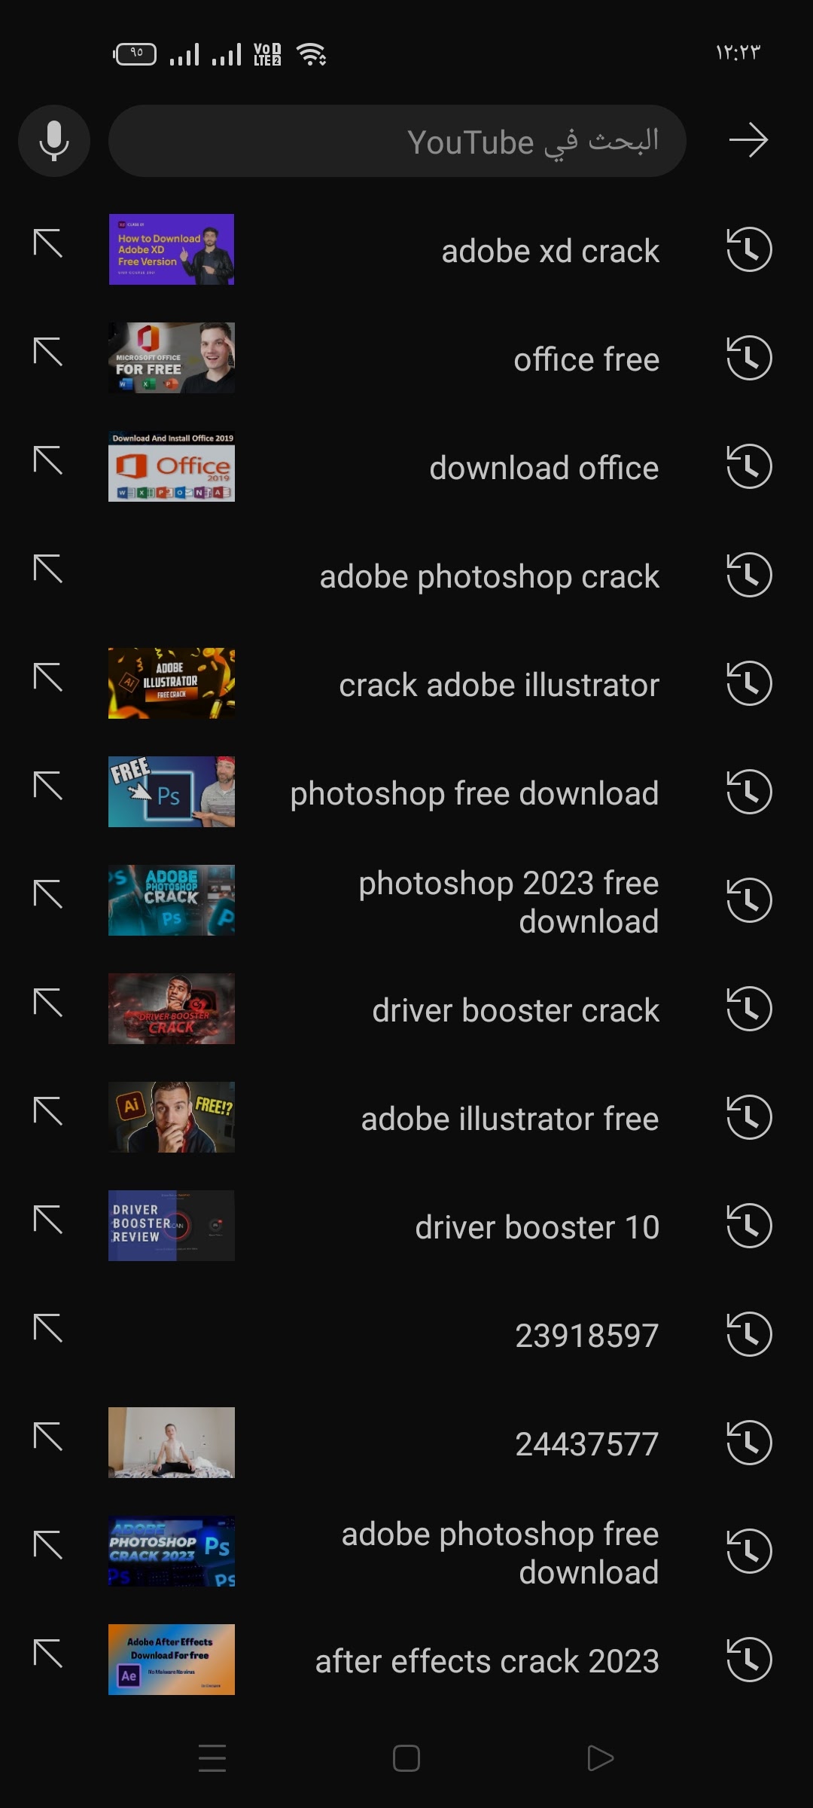
Task: Tap history clock icon for '24437577'
Action: pyautogui.click(x=749, y=1443)
